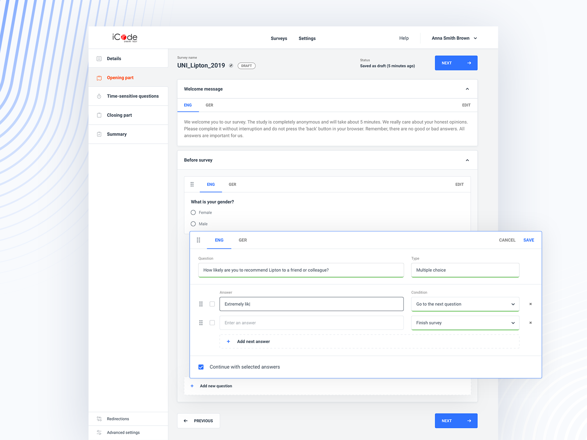Switch to the GER tab in question editor
This screenshot has height=440, width=587.
(x=243, y=240)
